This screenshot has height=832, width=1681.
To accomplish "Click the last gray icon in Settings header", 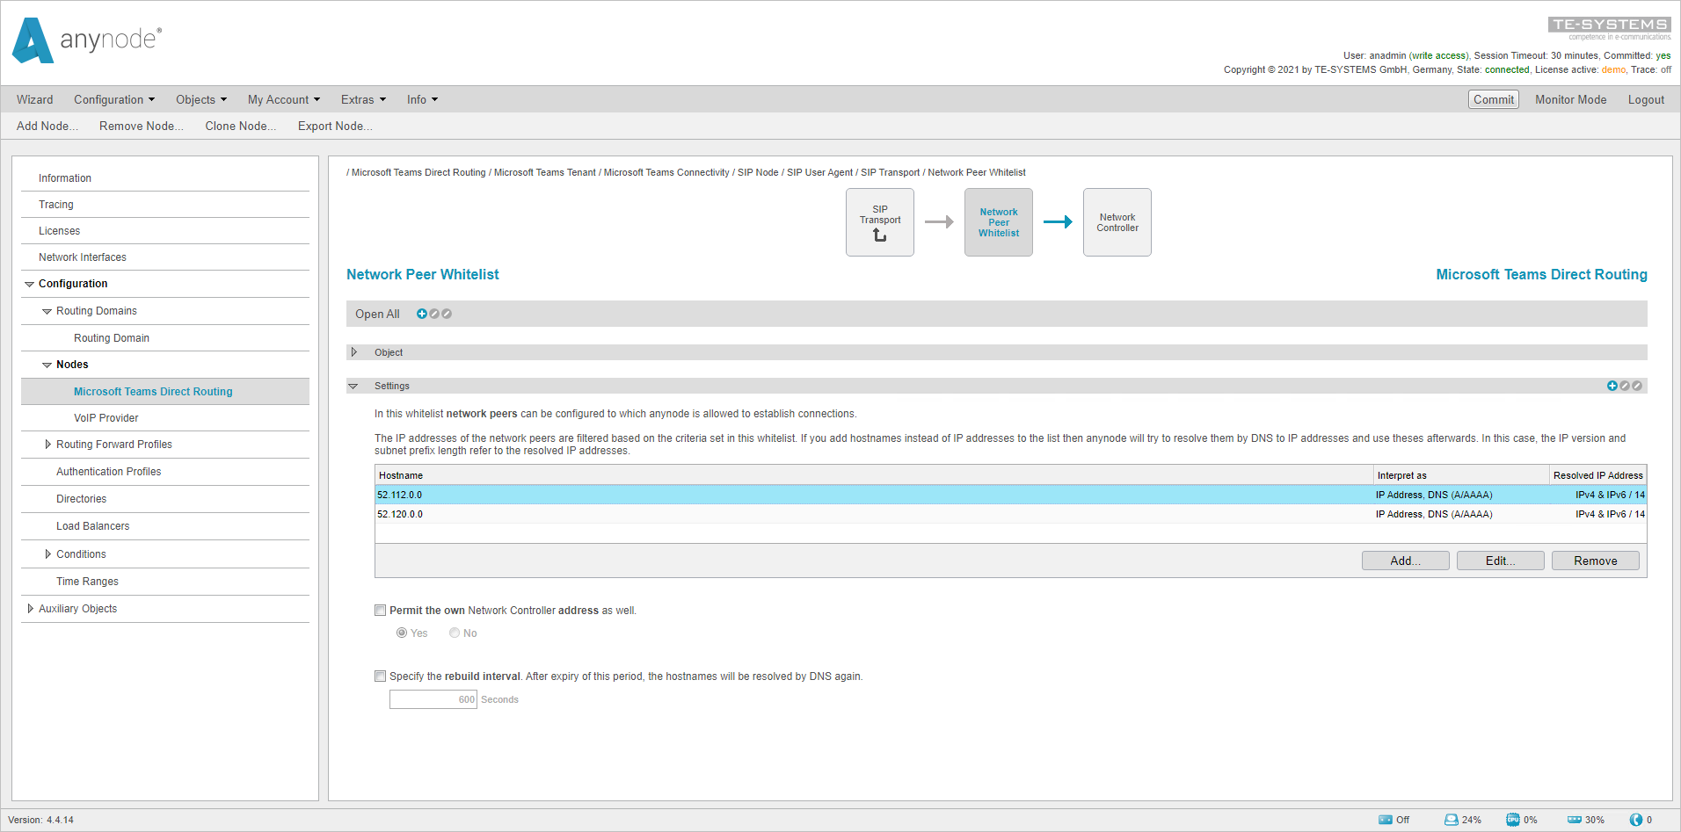I will (1637, 386).
